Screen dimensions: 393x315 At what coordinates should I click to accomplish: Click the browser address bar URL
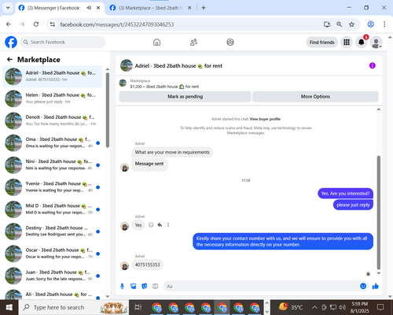coord(117,24)
